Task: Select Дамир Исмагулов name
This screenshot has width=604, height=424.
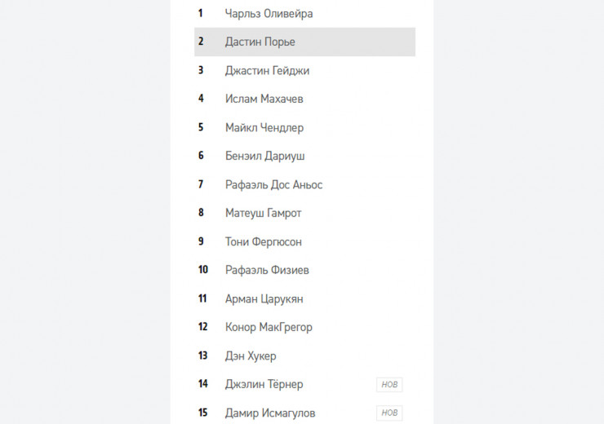Action: 270,413
